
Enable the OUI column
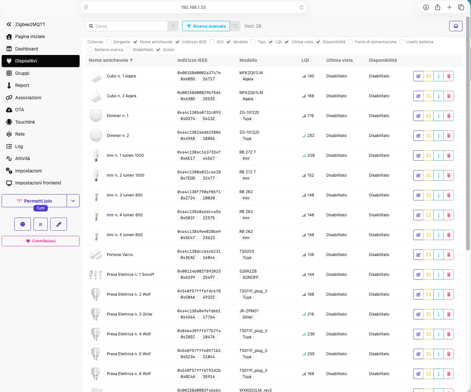point(212,42)
